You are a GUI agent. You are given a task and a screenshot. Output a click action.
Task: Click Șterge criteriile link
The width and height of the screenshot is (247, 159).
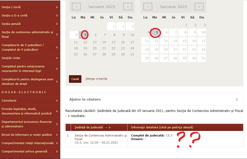96,79
